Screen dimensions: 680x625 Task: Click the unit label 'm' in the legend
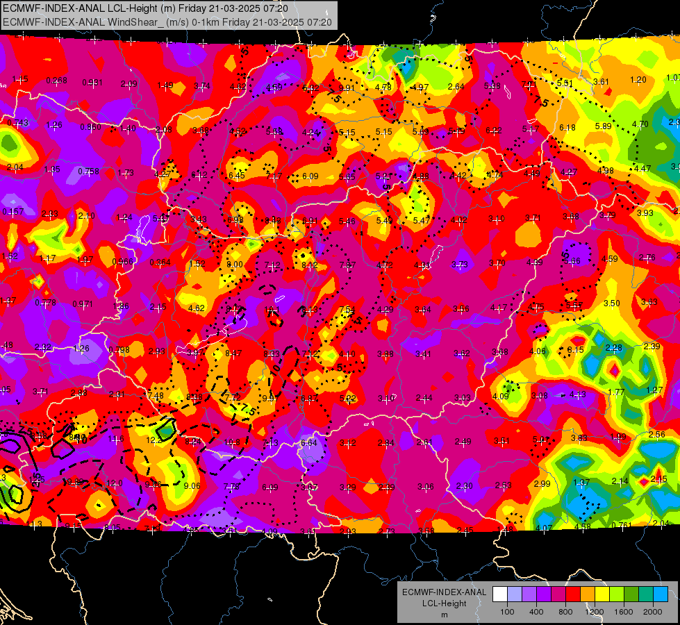(x=444, y=615)
